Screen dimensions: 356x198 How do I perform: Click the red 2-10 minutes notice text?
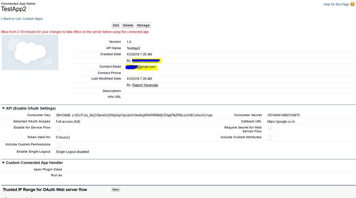(x=75, y=32)
